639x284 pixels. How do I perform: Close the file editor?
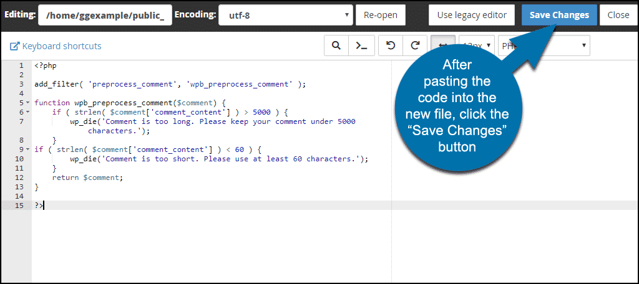618,15
